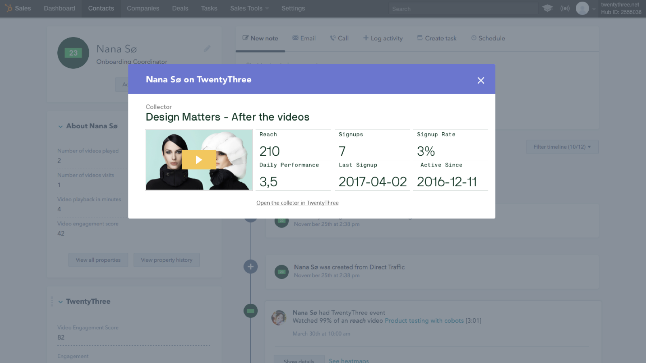Open the academy graduation cap icon

coord(547,8)
